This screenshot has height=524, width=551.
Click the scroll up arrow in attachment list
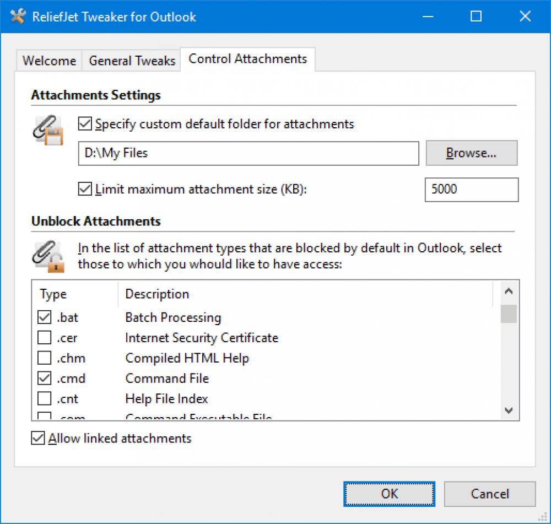coord(508,291)
